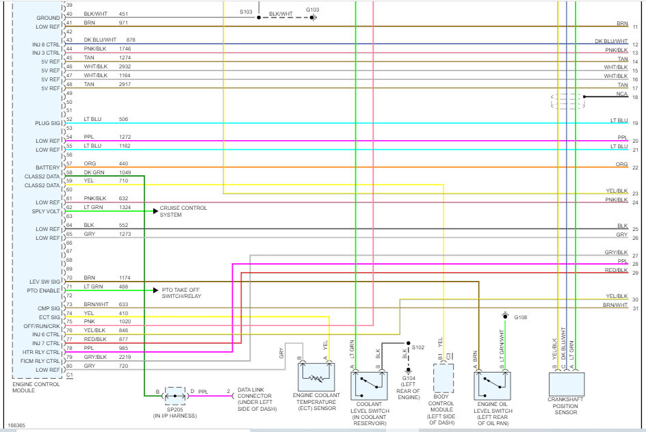This screenshot has width=646, height=432.
Task: Click the "HTR RLY CTRL" pin label
Action: [x=41, y=353]
